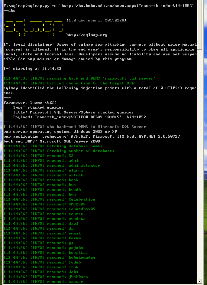Viewport: 207px width, 285px height.
Task: Click the 'resumed: hospital' line
Action: [x=46, y=253]
